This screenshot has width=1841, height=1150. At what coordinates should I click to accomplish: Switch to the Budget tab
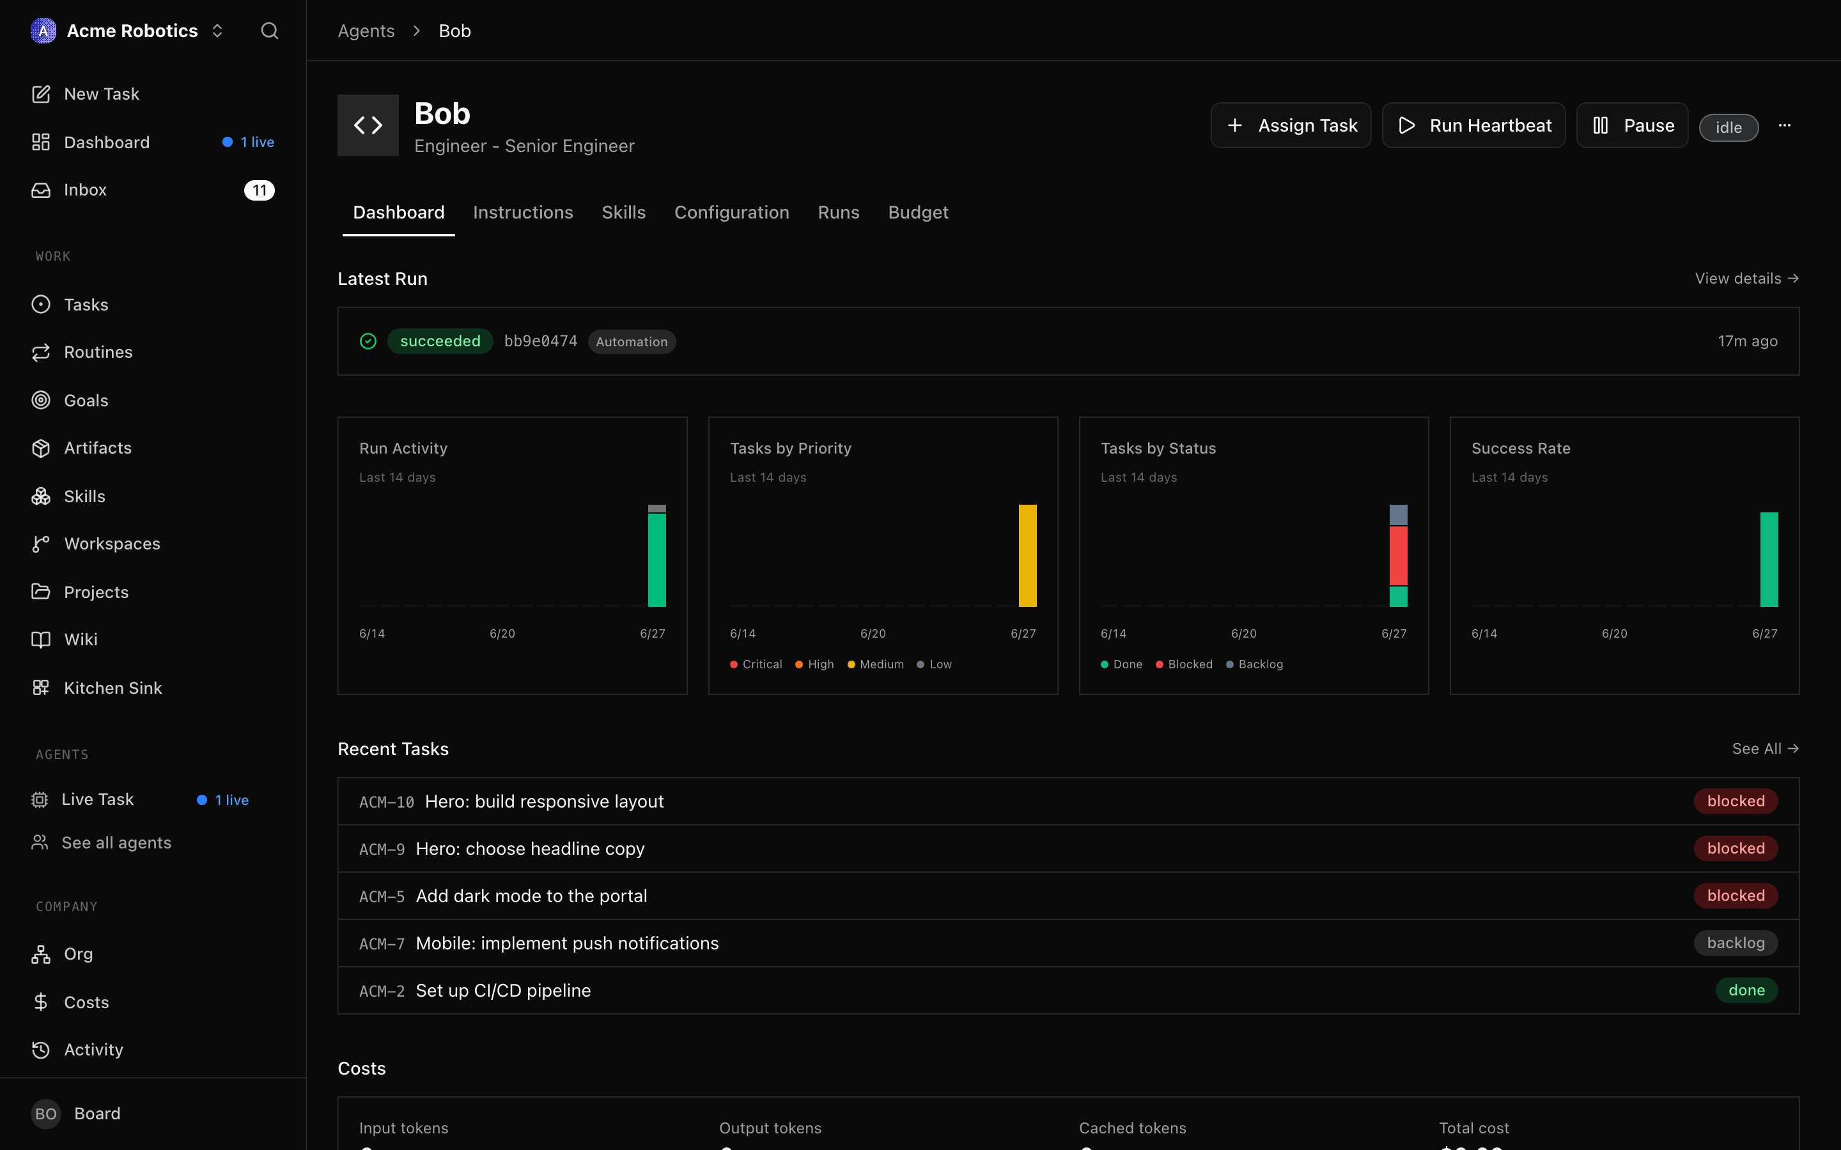pyautogui.click(x=918, y=212)
